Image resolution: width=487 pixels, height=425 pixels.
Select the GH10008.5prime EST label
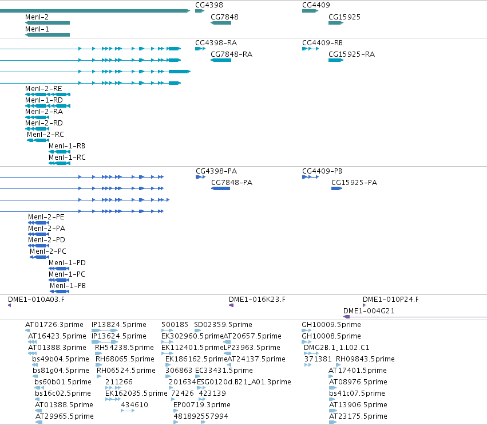[331, 336]
